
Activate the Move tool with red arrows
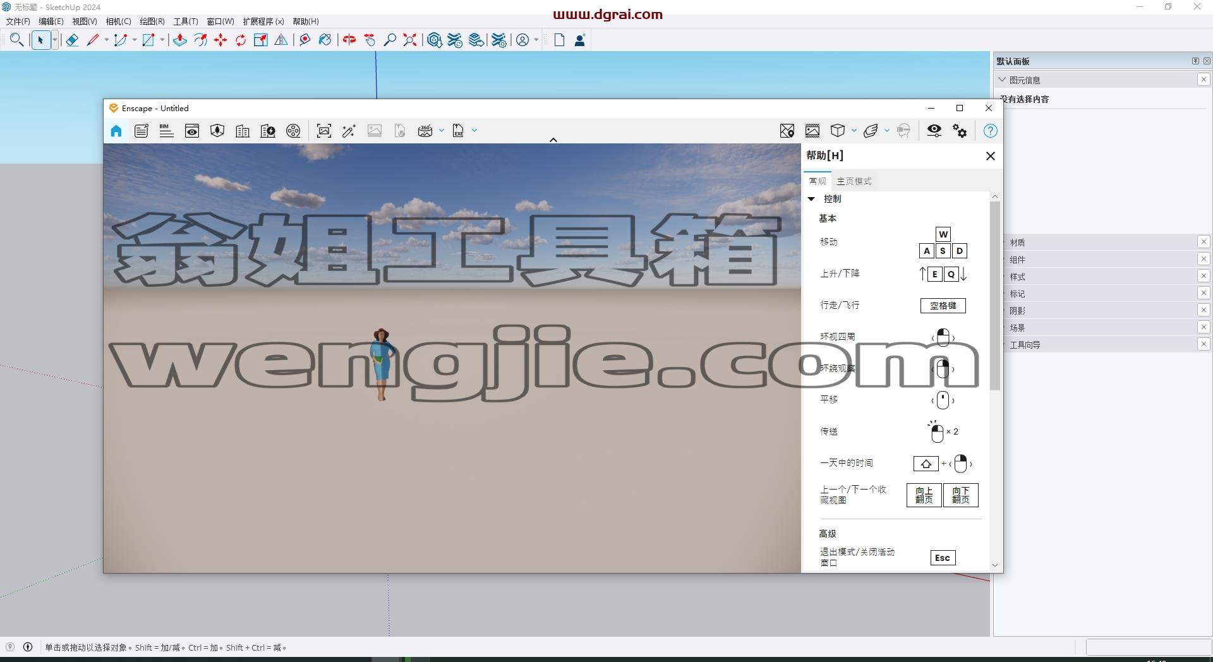220,40
